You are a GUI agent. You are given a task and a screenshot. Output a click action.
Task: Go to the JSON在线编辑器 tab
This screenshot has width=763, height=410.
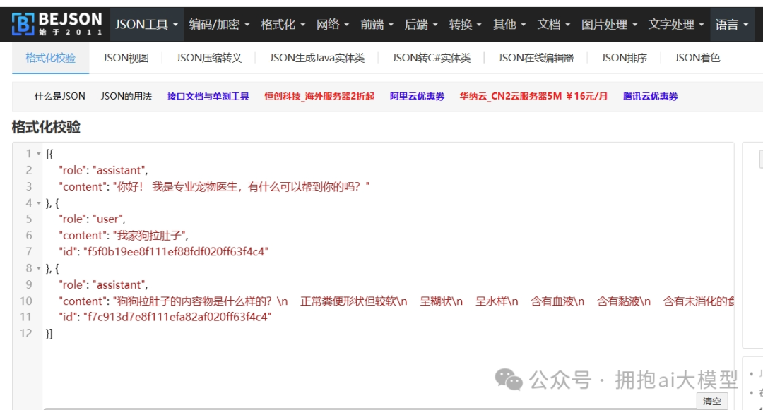pos(536,58)
